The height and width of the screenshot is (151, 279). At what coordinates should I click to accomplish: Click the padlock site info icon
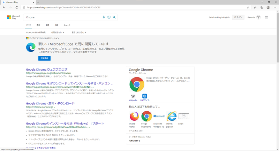24,7
